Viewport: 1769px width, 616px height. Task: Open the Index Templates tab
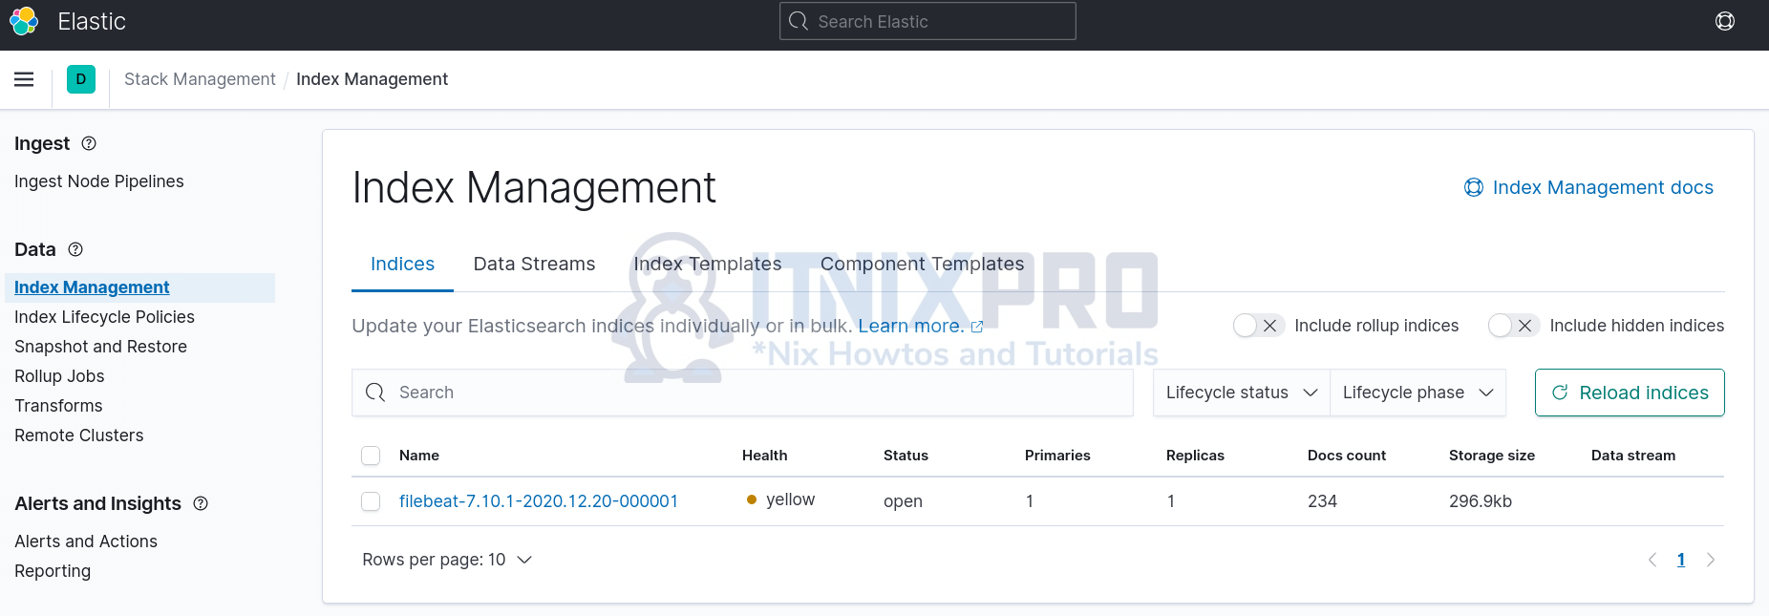[707, 264]
